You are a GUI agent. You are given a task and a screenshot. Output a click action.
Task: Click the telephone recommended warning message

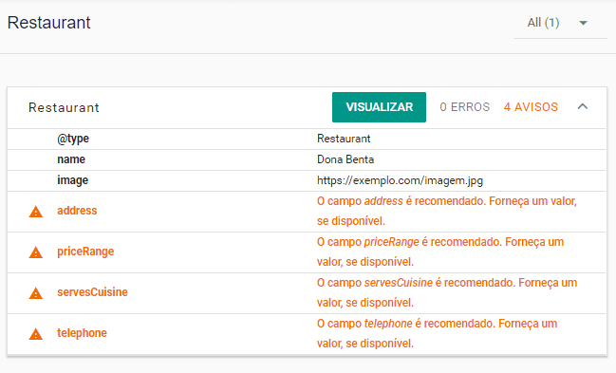(x=437, y=334)
